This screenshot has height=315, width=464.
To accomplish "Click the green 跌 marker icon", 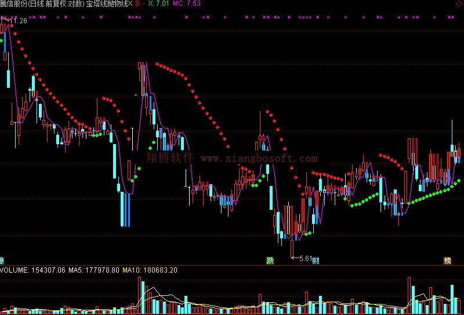I will 270,260.
